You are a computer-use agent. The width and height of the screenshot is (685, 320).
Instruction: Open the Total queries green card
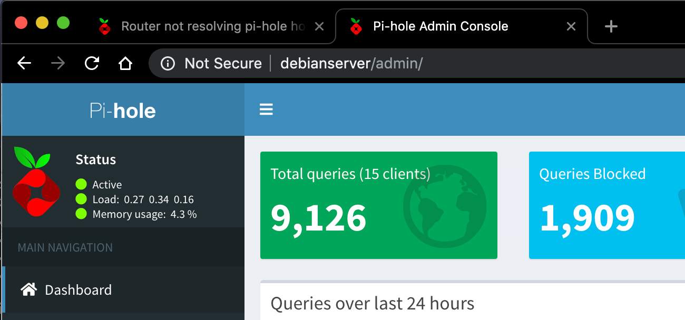point(379,205)
